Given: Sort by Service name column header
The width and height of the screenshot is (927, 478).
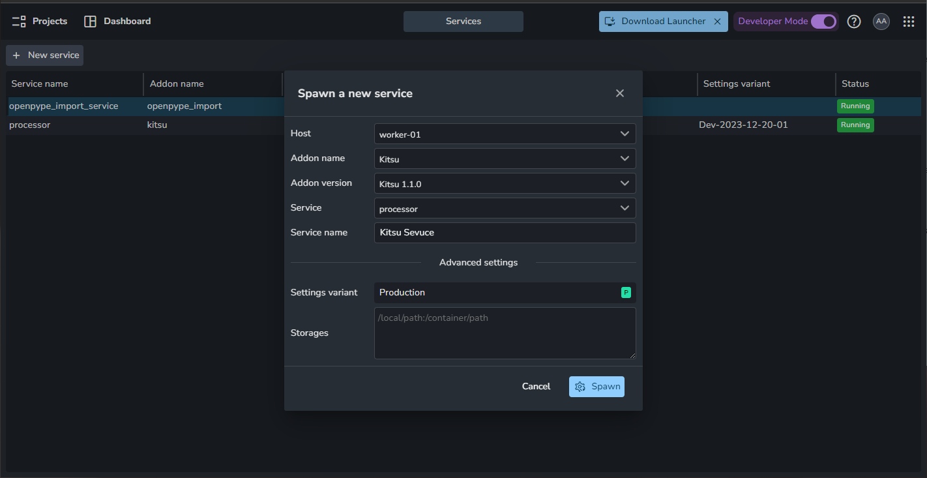Looking at the screenshot, I should click(40, 84).
